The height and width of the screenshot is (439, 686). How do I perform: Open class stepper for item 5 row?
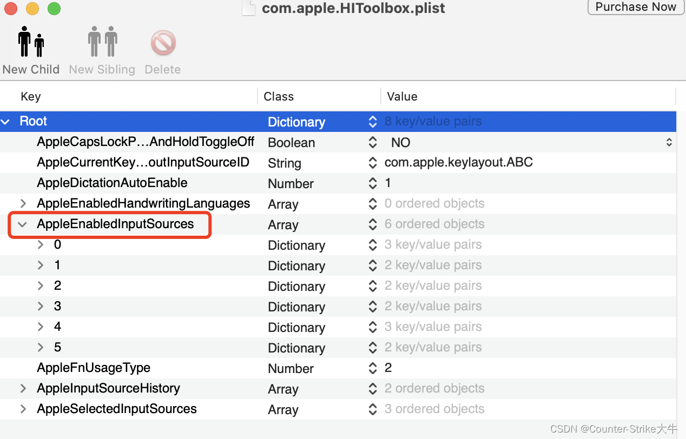coord(373,348)
